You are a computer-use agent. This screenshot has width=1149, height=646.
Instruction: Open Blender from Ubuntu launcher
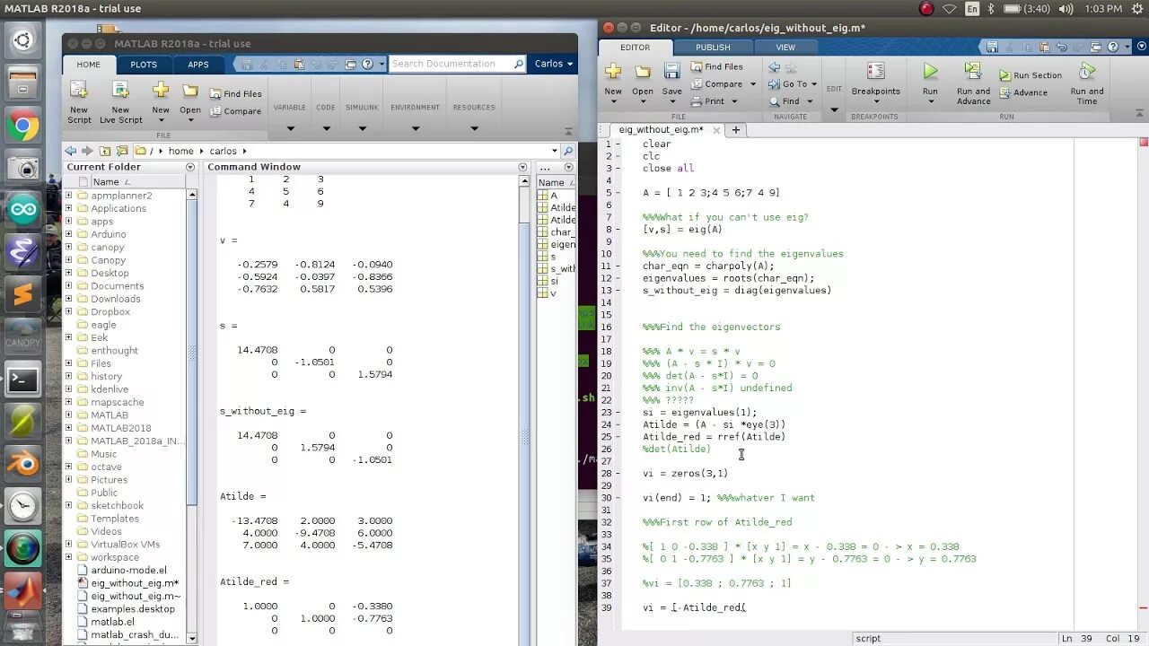pos(23,464)
